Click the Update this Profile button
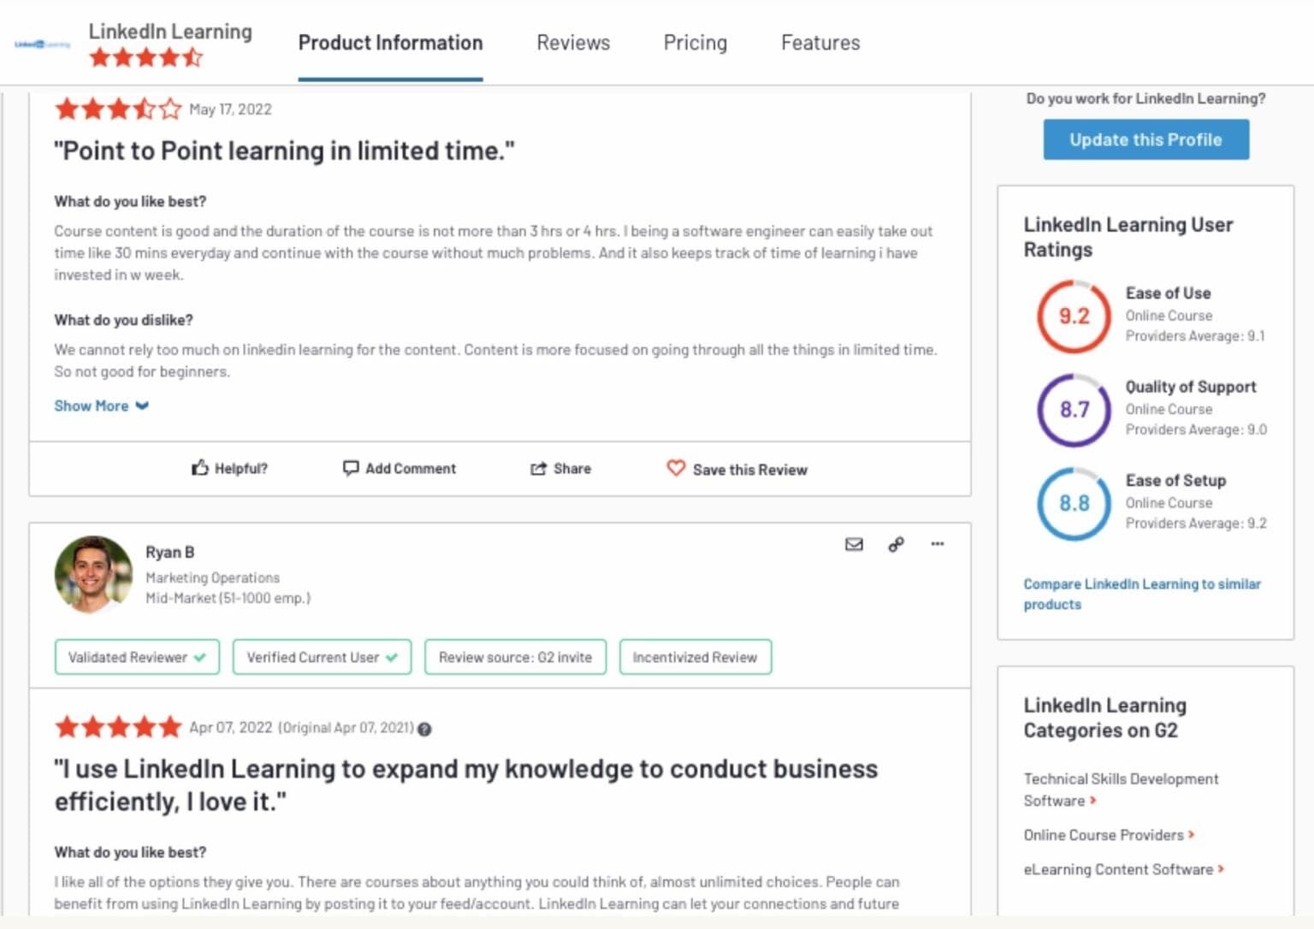Viewport: 1314px width, 929px height. [x=1145, y=139]
